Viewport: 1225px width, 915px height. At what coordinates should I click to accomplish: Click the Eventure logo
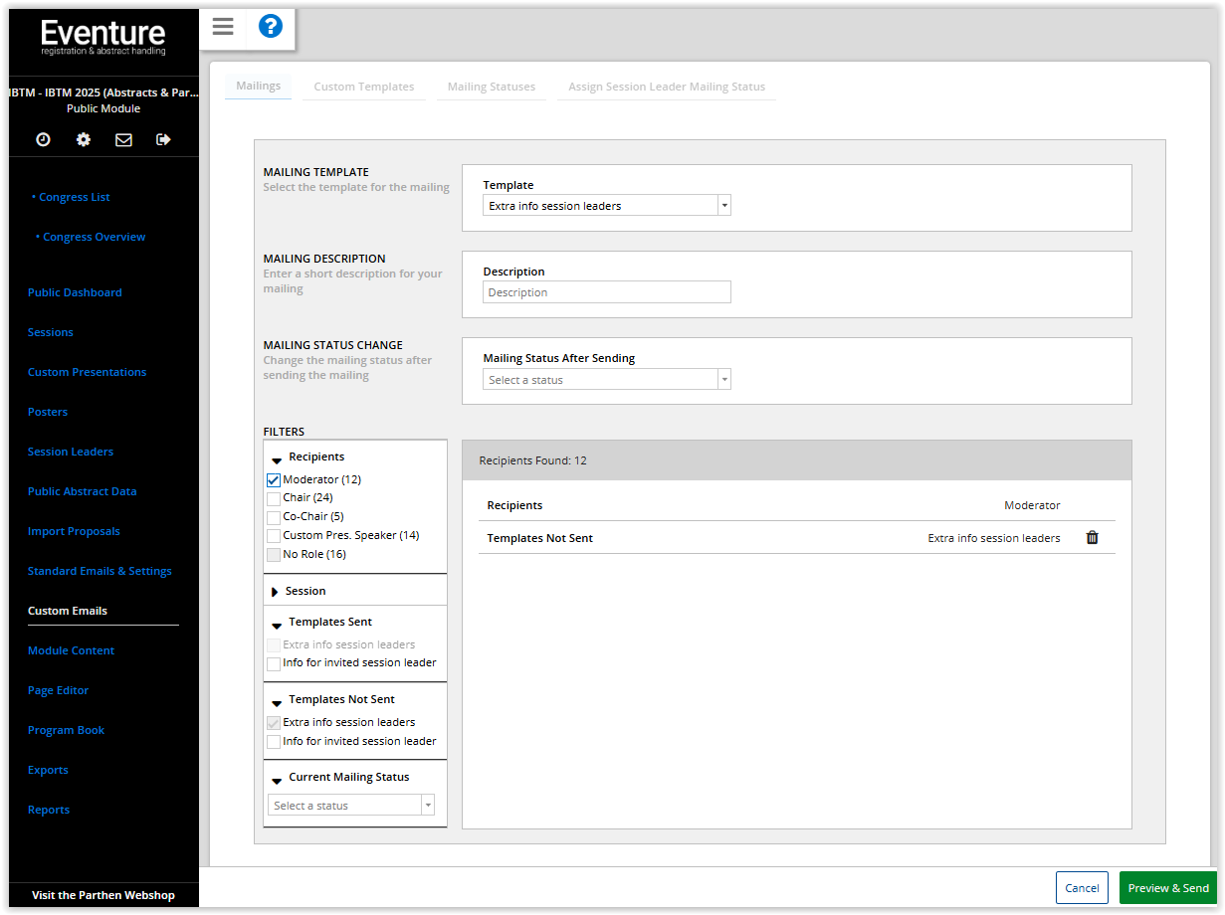pos(103,37)
